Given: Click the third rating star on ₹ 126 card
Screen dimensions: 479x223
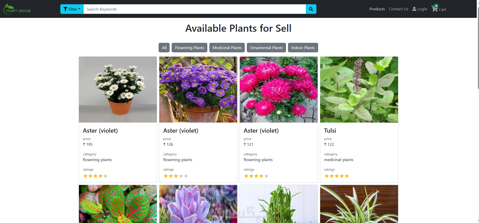Looking at the screenshot, I should (176, 176).
